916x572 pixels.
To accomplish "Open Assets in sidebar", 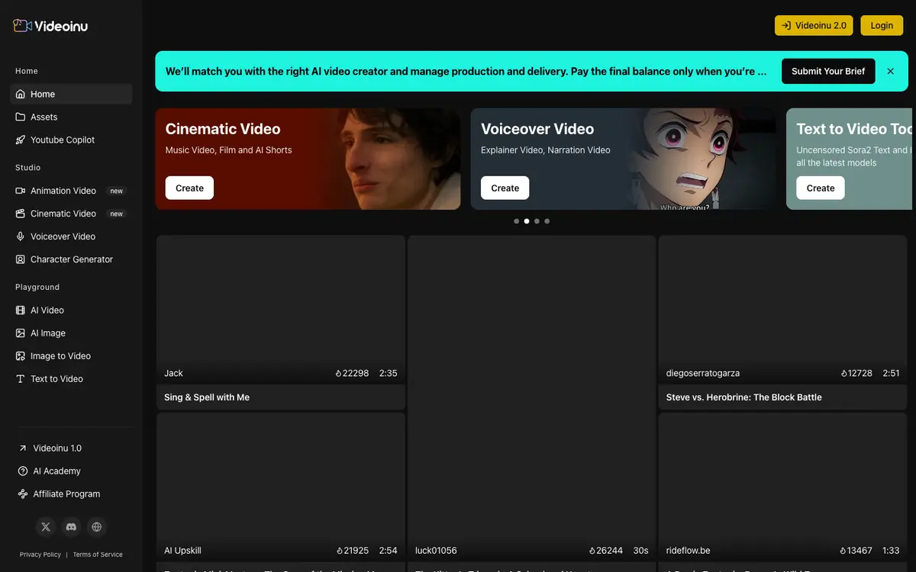I will pos(71,117).
